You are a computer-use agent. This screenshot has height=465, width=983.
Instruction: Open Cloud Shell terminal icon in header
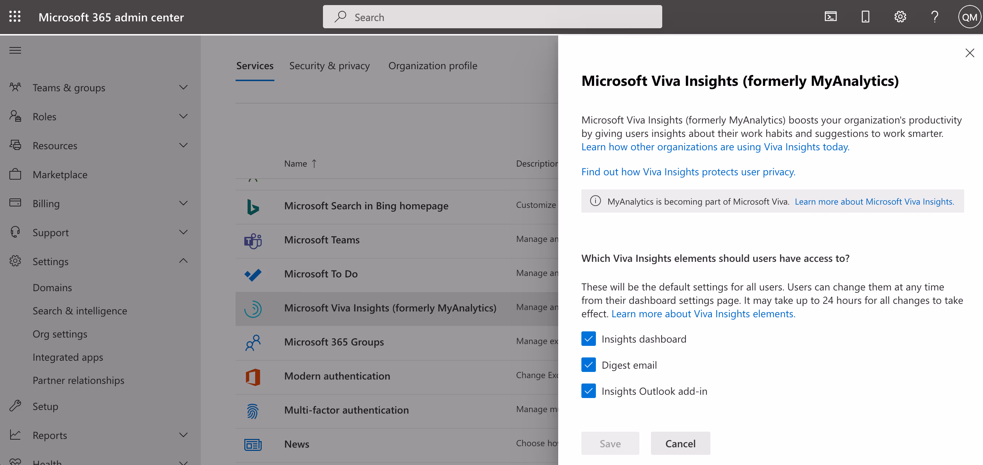click(x=830, y=17)
